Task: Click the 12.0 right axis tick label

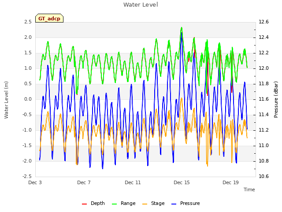Action: pos(263,68)
